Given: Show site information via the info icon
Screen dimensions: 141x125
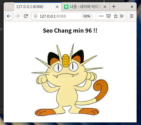Looking at the screenshot, I should 36,16.
